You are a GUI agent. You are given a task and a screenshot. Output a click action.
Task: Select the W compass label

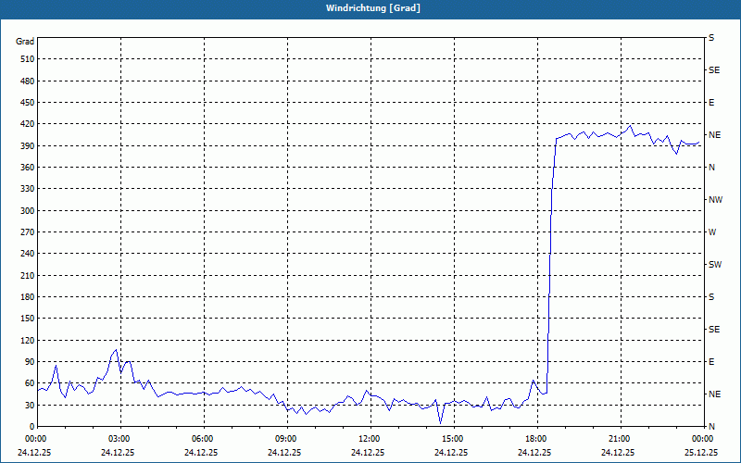[x=712, y=232]
